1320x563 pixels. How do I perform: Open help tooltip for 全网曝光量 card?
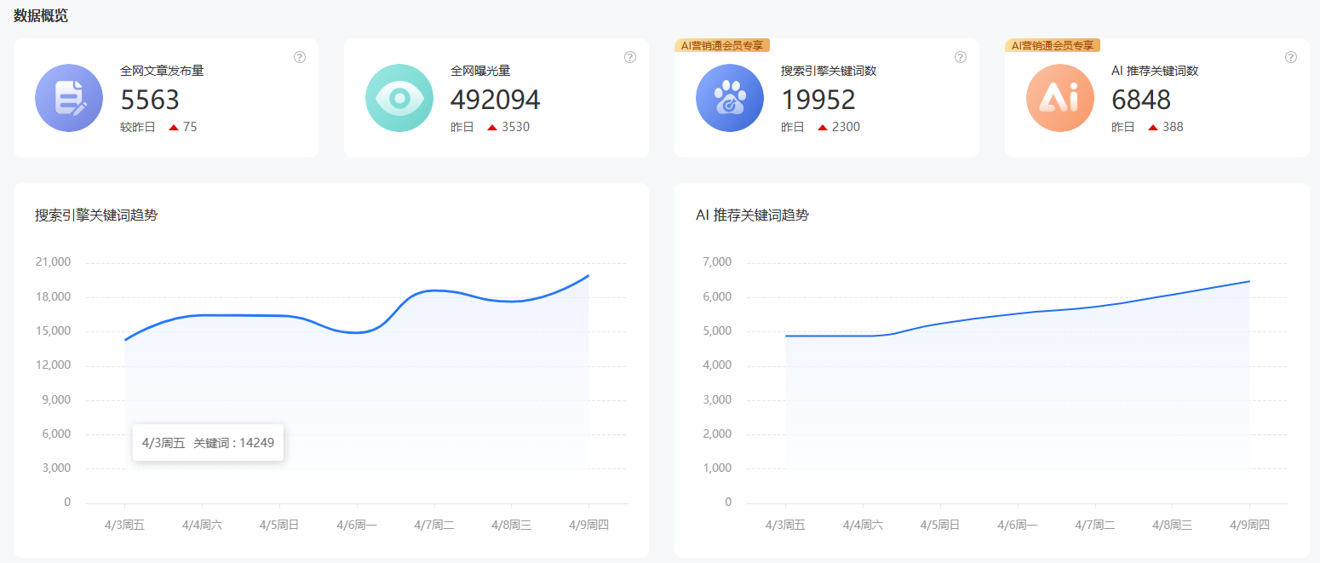point(630,57)
